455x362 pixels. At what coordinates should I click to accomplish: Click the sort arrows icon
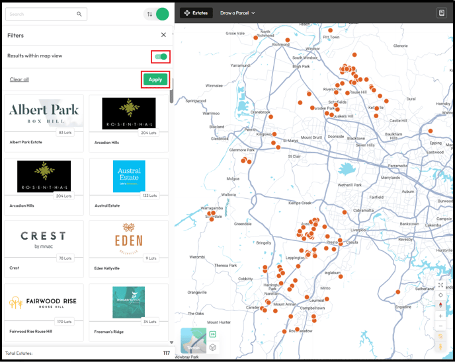pyautogui.click(x=149, y=14)
